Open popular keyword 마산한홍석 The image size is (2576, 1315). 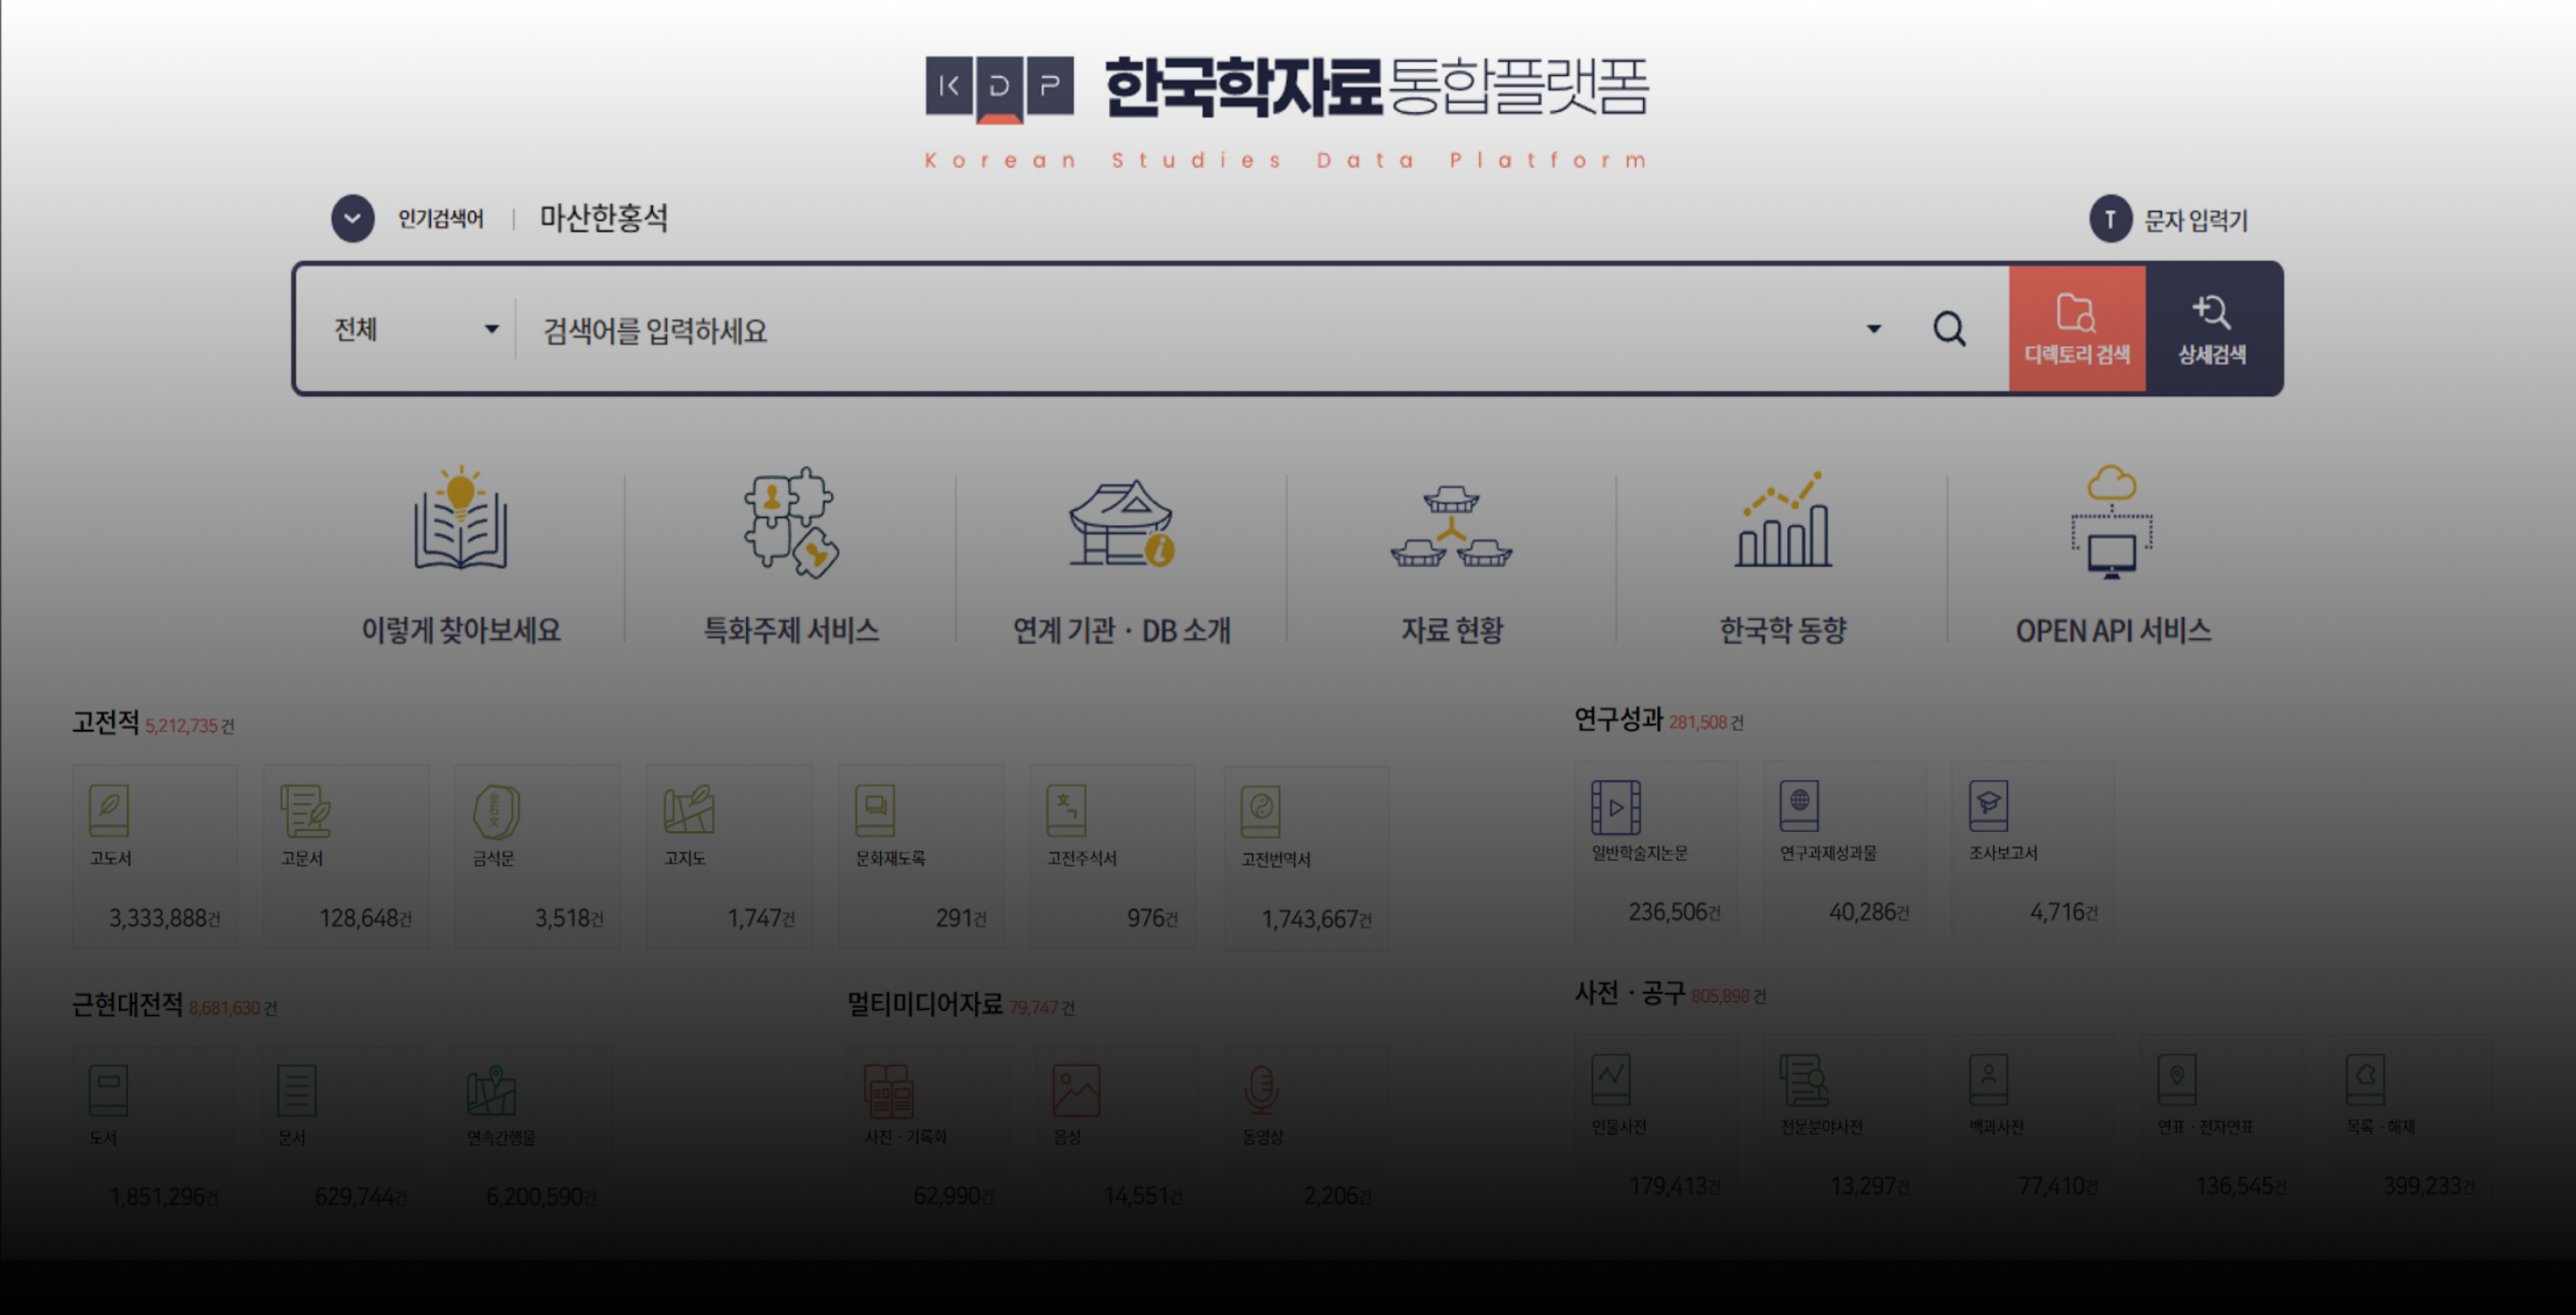click(604, 218)
